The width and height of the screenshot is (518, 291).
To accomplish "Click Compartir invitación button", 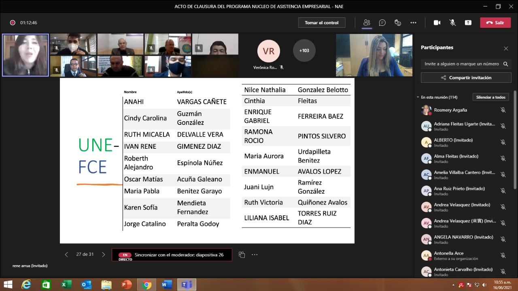I will click(x=466, y=78).
